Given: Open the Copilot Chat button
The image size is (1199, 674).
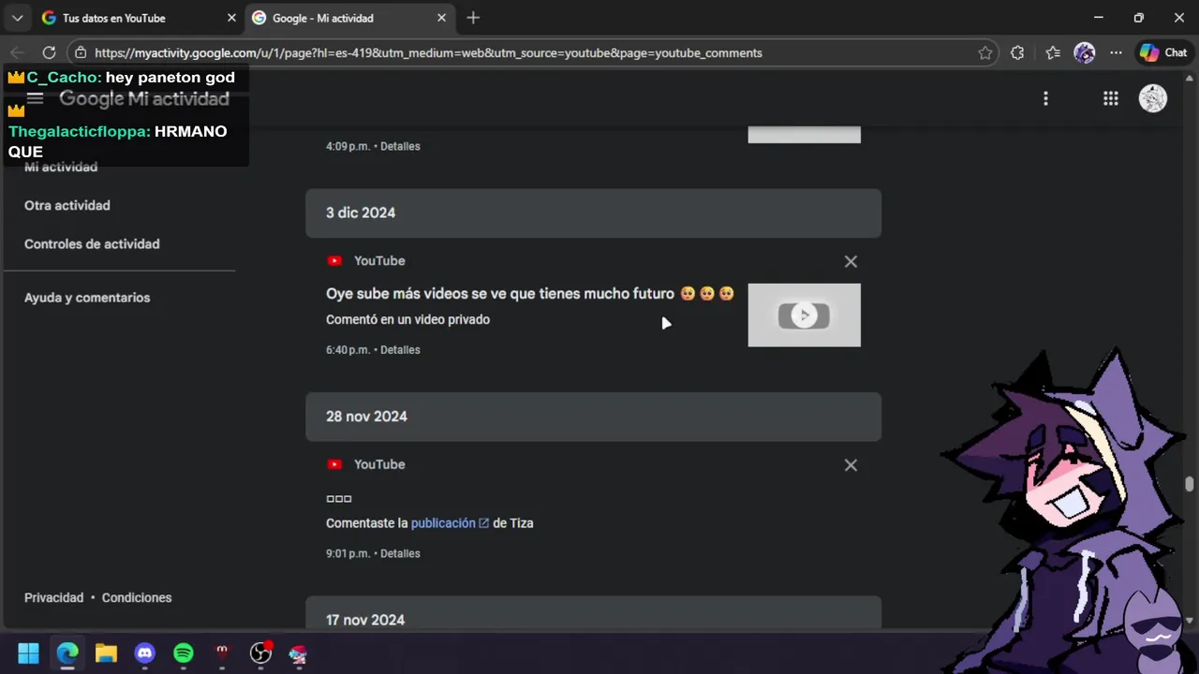Looking at the screenshot, I should tap(1163, 53).
